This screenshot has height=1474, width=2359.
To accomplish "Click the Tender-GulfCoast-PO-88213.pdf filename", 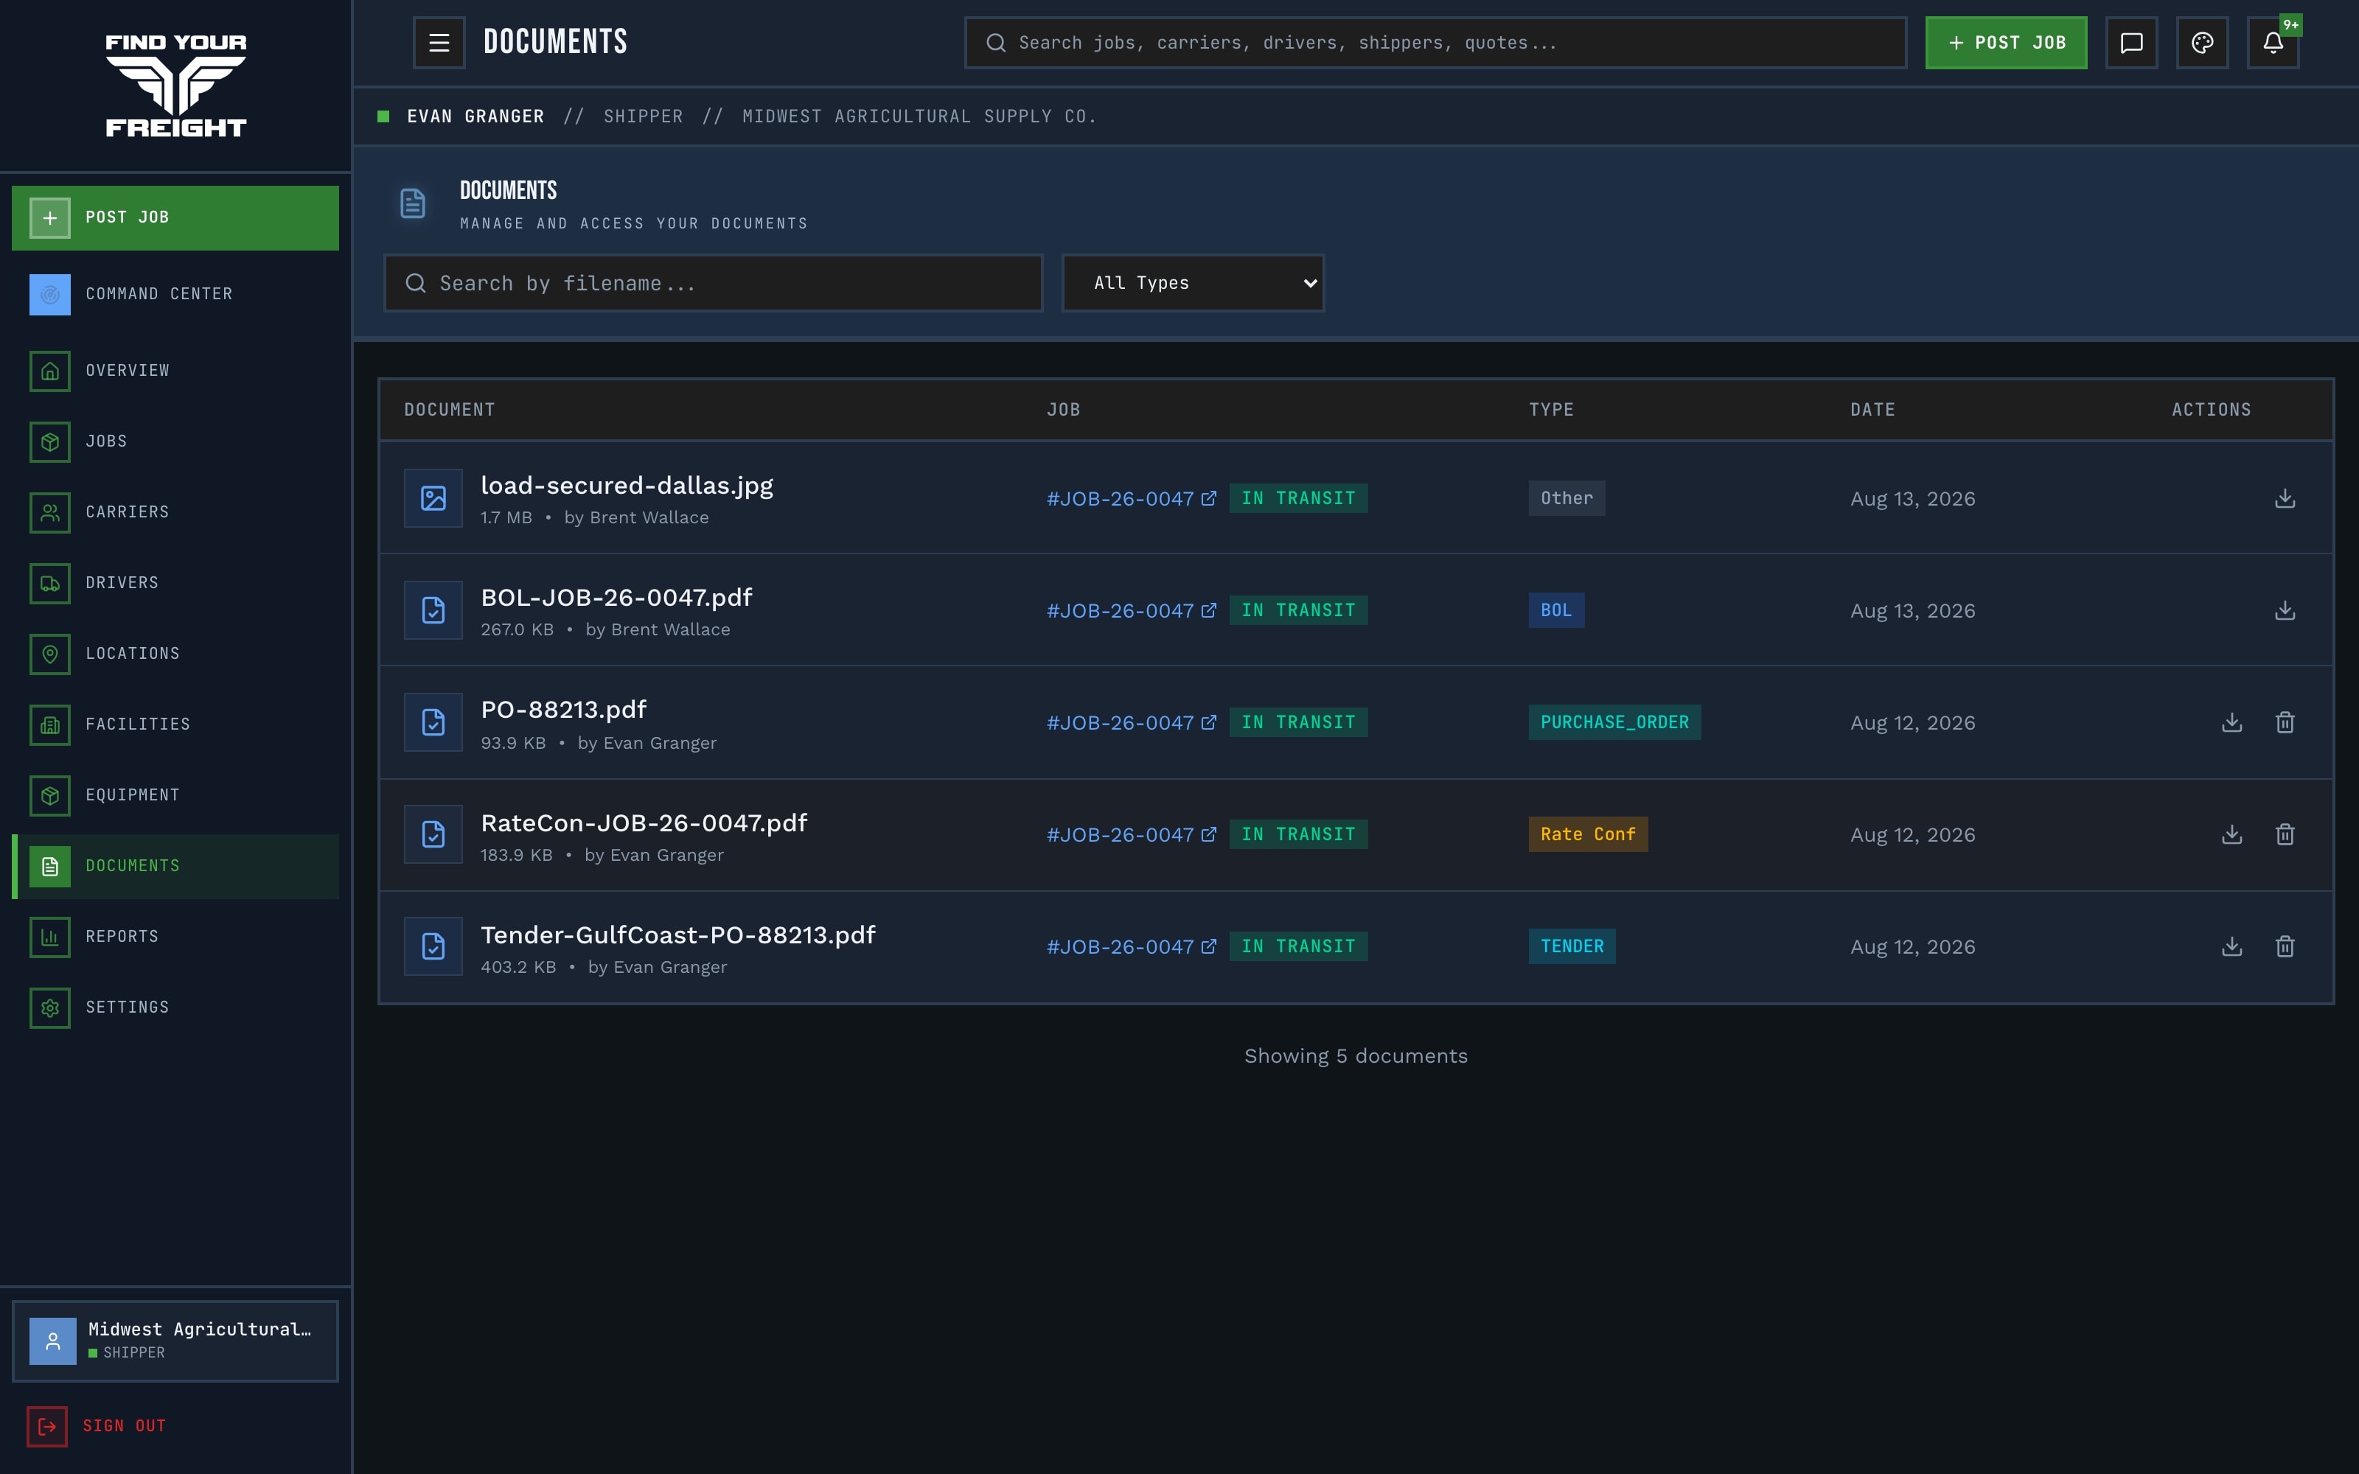I will (x=678, y=935).
